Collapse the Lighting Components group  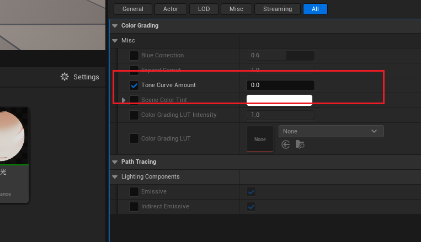click(x=115, y=177)
